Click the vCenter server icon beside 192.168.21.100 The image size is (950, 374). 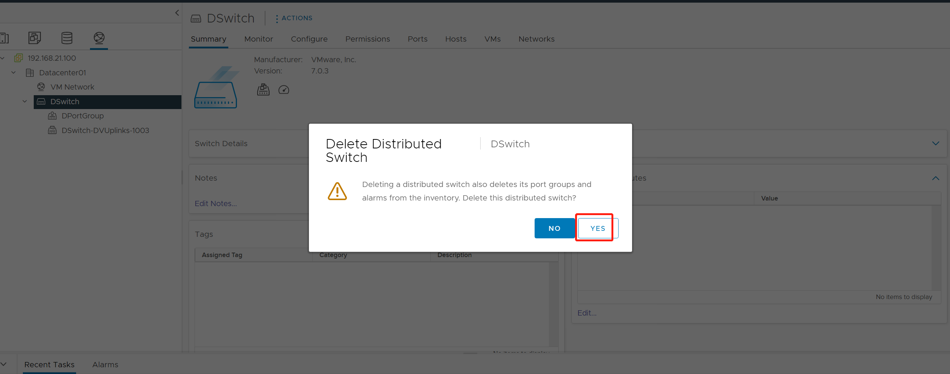[18, 58]
